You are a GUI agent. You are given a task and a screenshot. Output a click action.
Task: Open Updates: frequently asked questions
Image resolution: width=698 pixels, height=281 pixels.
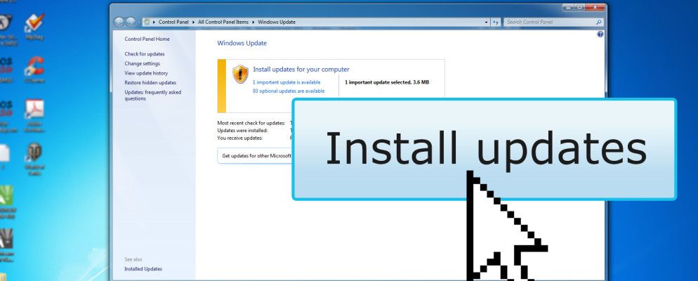[152, 96]
